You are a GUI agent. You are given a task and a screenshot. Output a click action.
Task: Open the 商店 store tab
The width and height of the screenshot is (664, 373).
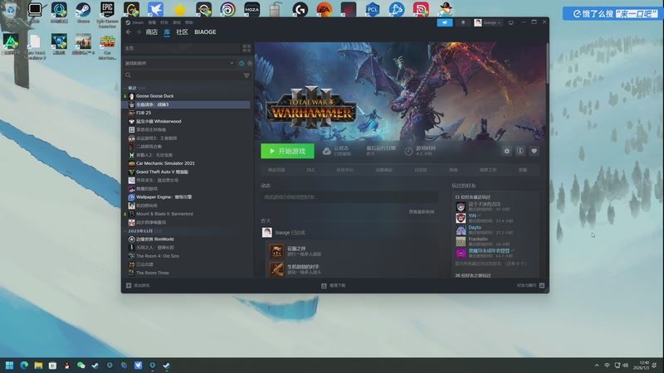[x=151, y=32]
